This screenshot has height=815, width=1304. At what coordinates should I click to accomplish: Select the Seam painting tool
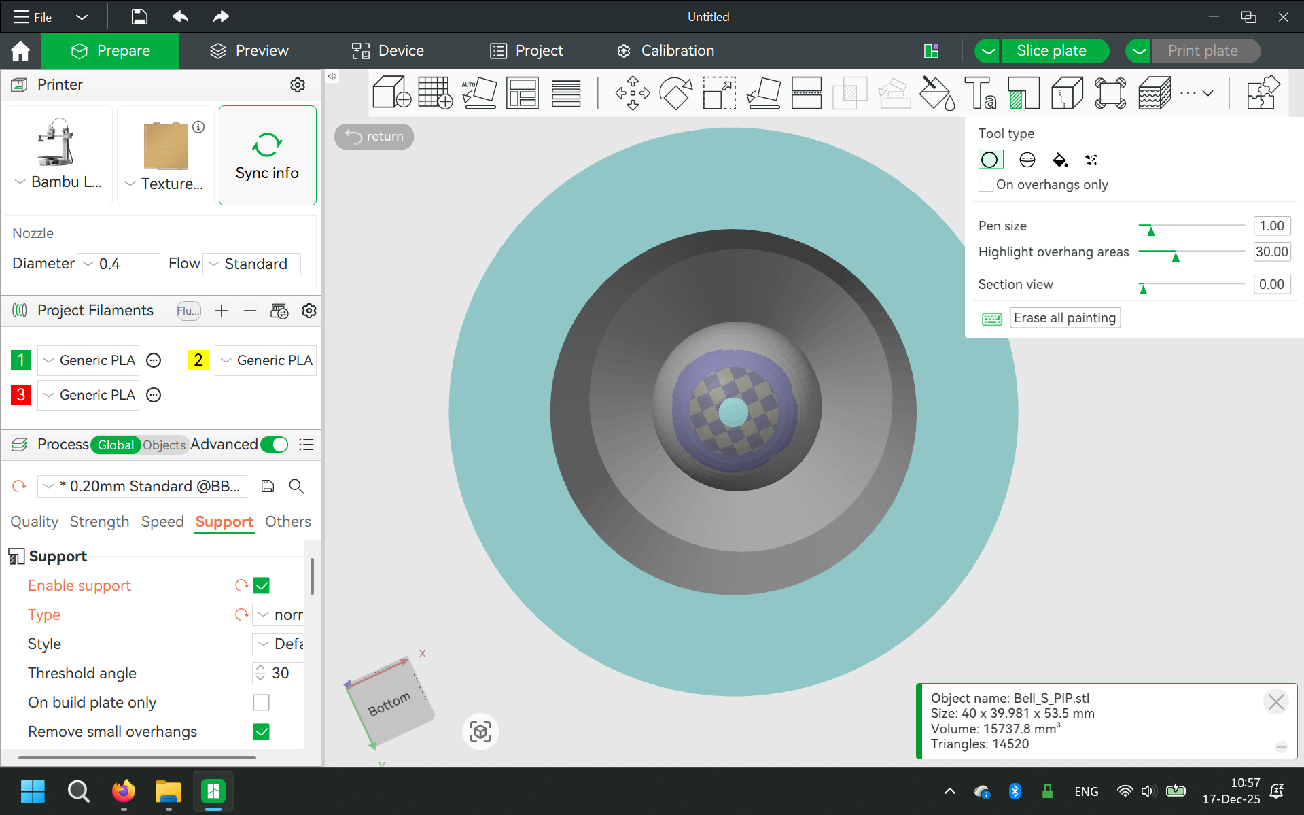[x=1067, y=92]
